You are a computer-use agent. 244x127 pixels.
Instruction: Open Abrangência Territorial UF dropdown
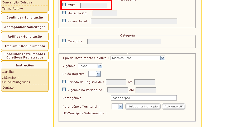pyautogui.click(x=117, y=106)
